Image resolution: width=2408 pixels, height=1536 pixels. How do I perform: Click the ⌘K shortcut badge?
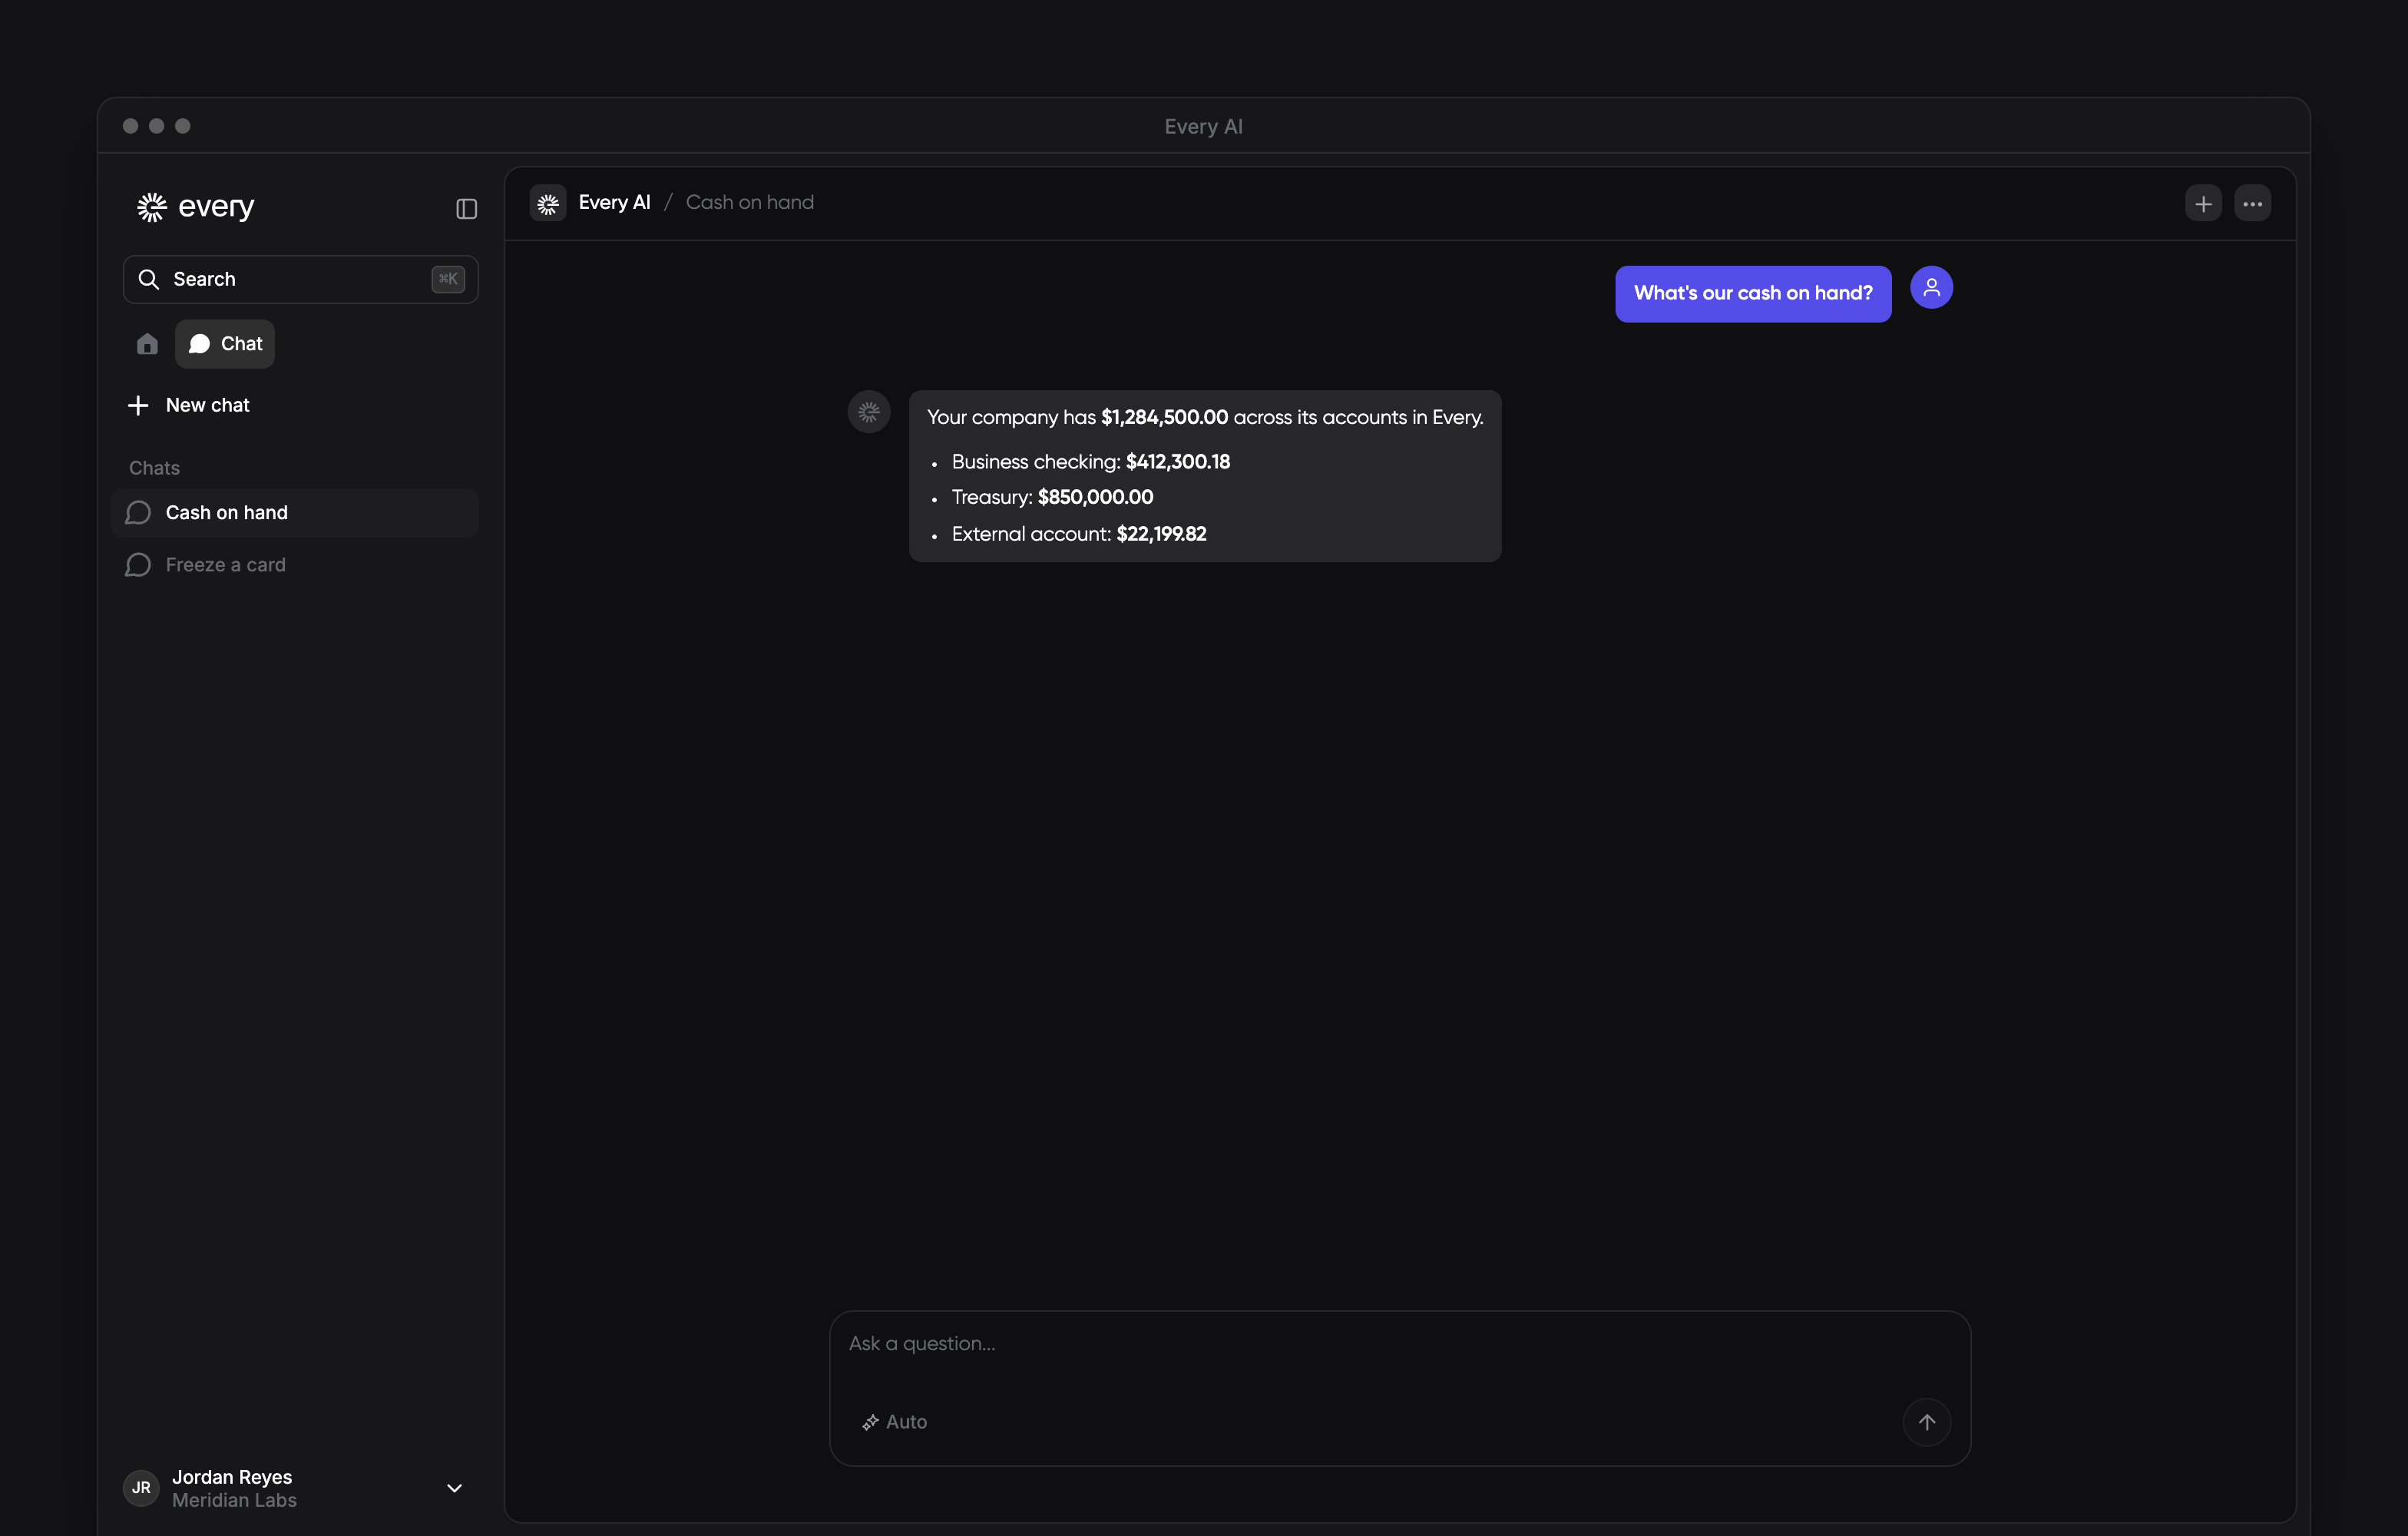click(x=448, y=279)
